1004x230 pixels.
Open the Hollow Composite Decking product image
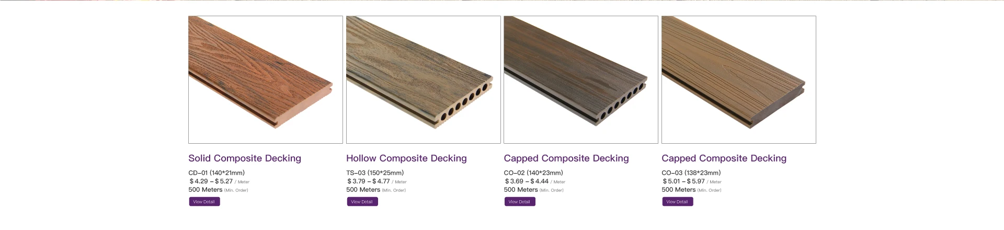coord(423,79)
